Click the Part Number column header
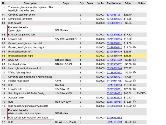This screenshot has width=166, height=125. pyautogui.click(x=114, y=3)
